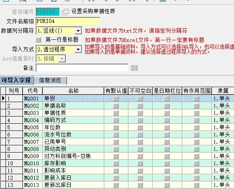Select the 库存影响 name cell

coord(73,164)
